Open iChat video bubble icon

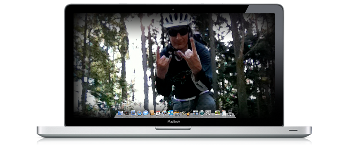pos(146,113)
